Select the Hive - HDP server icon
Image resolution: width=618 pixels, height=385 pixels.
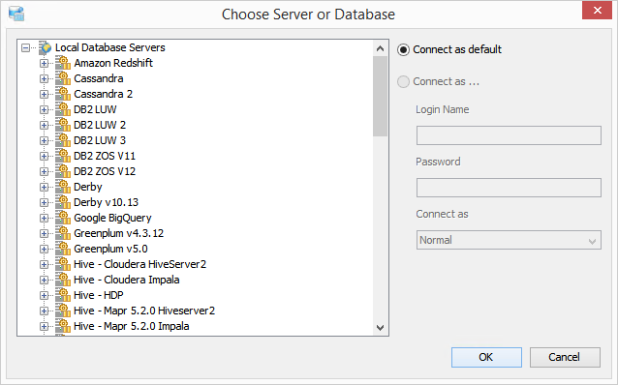click(63, 295)
